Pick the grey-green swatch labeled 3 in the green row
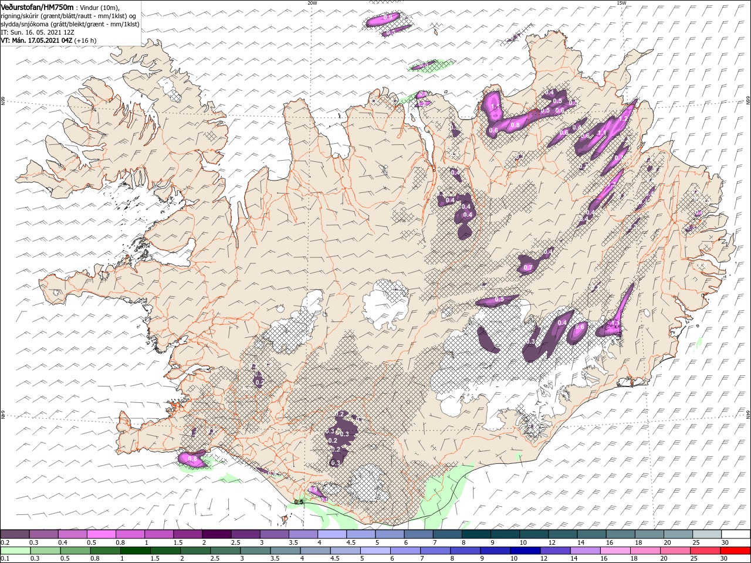 point(255,551)
